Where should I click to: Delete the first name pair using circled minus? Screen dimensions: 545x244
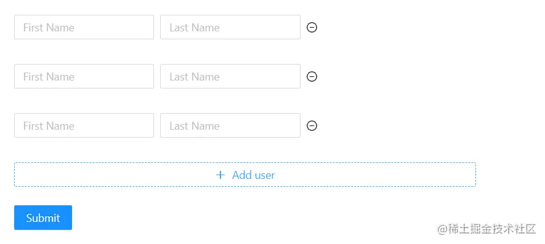(312, 27)
